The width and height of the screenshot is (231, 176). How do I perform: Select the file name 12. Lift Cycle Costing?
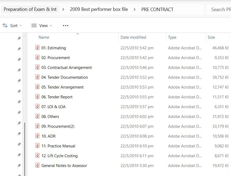pyautogui.click(x=59, y=156)
